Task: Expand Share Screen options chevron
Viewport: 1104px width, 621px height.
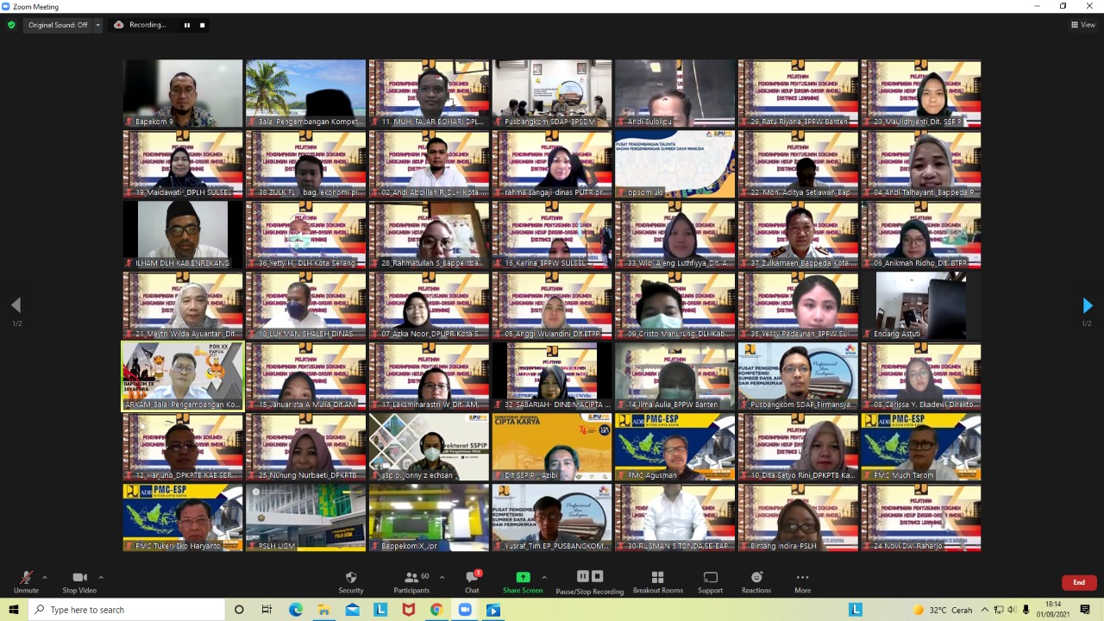Action: pyautogui.click(x=544, y=577)
